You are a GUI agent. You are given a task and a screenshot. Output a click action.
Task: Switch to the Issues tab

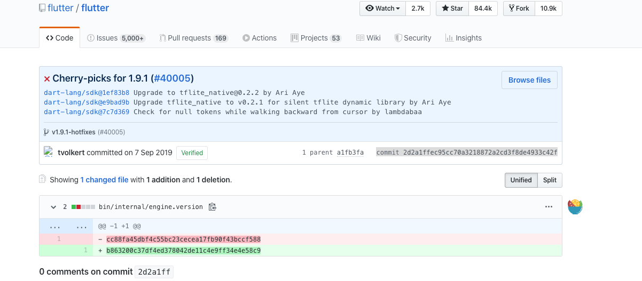(x=116, y=38)
